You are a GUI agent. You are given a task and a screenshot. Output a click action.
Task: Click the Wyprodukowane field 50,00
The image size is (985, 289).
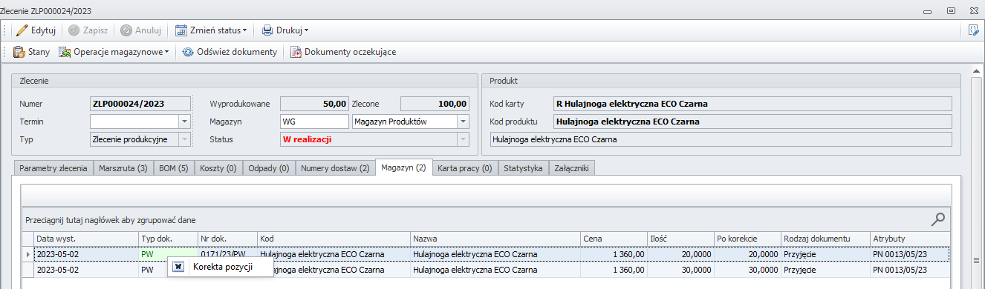tap(314, 103)
